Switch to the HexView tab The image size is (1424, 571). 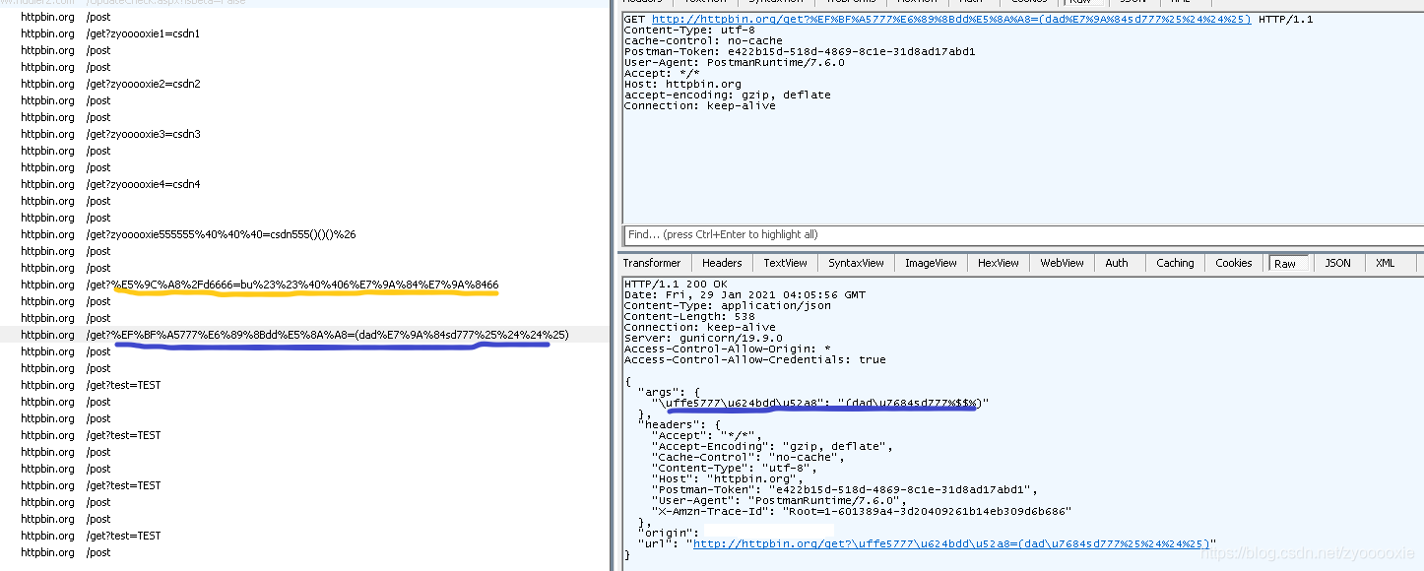999,263
